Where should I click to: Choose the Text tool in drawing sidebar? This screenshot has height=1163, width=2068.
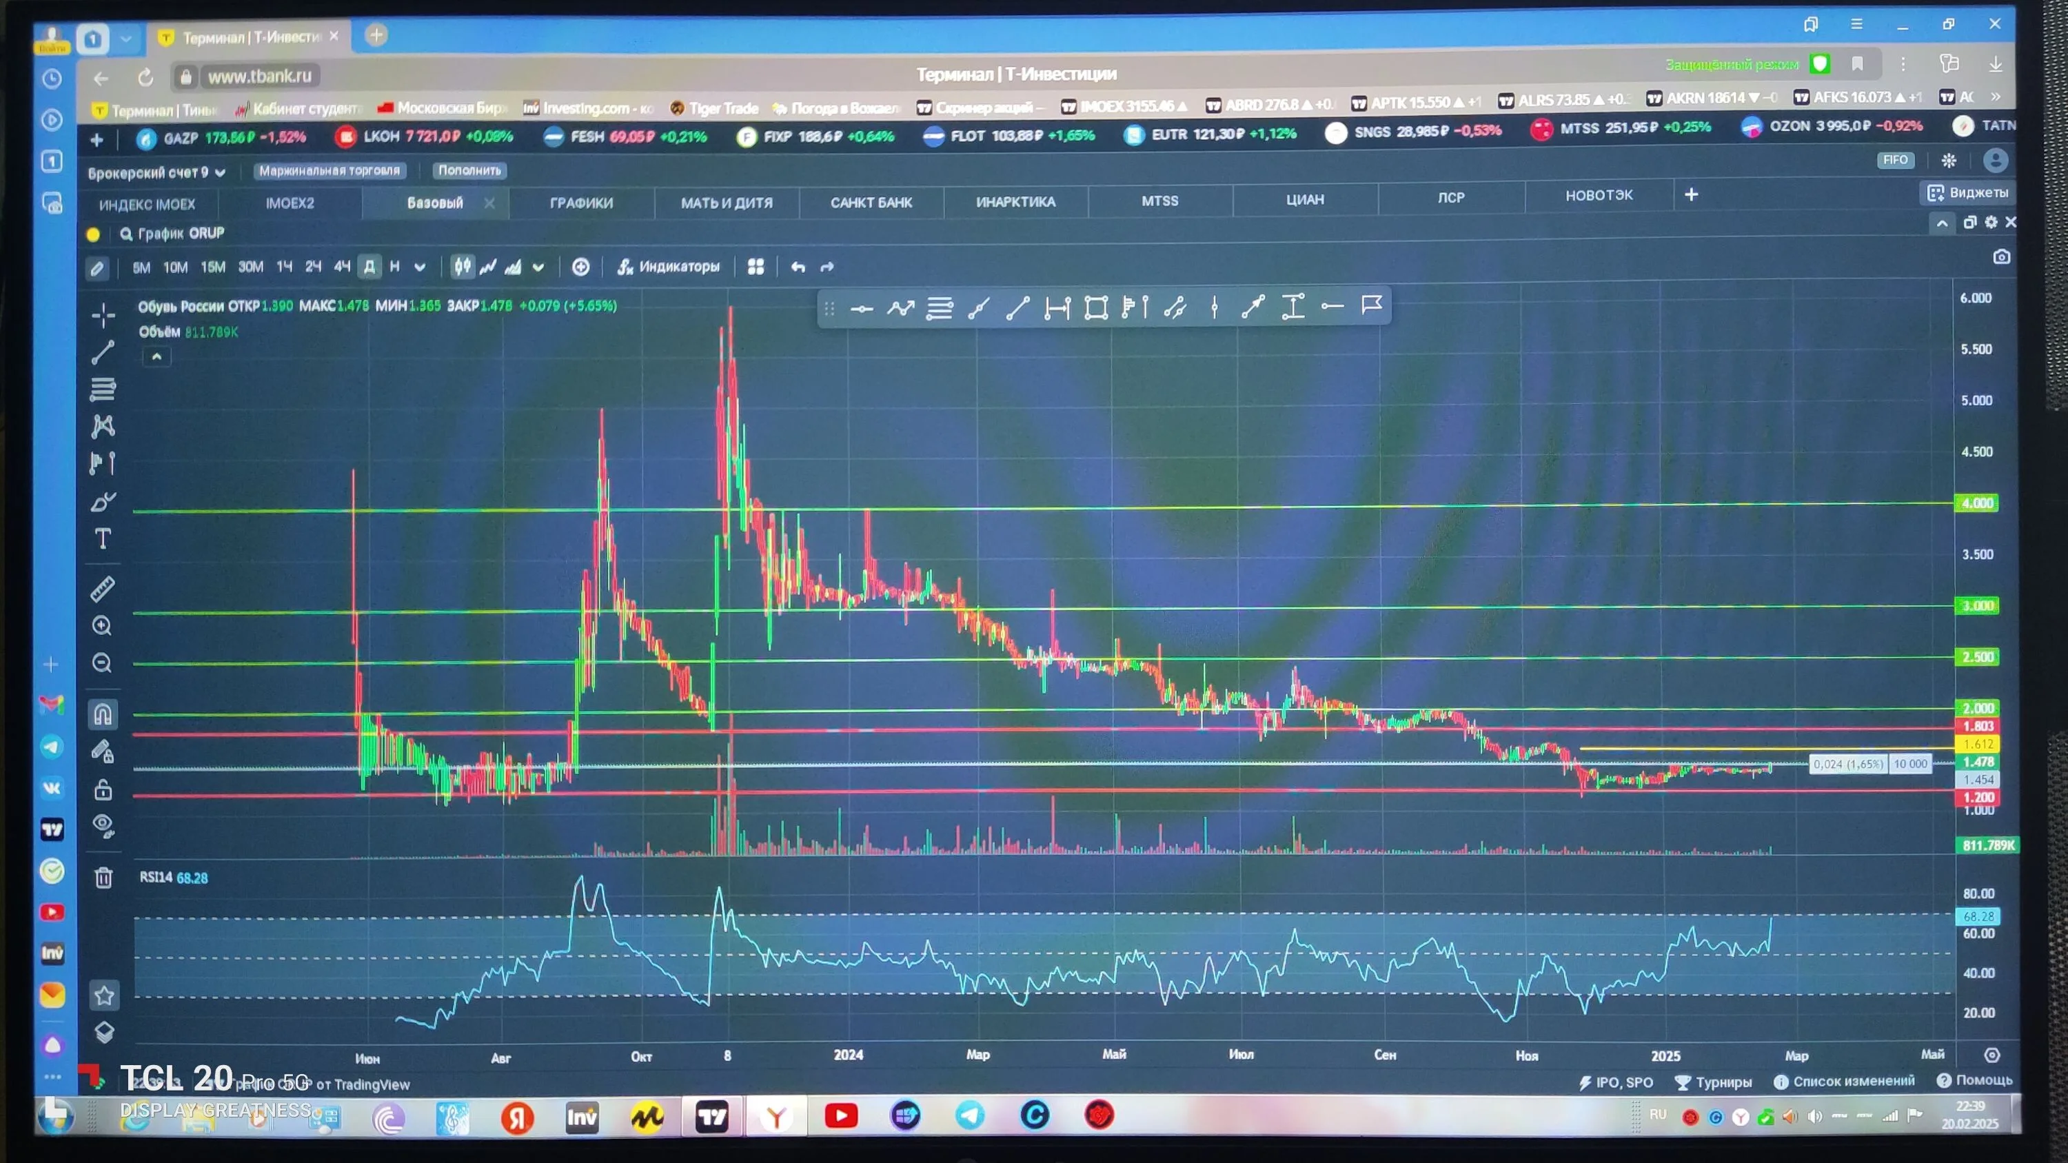tap(103, 538)
